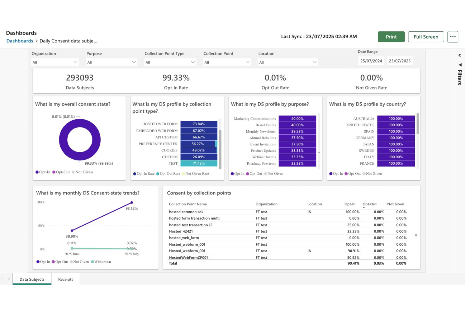Open Full Screen view
This screenshot has height=310, width=465.
426,37
